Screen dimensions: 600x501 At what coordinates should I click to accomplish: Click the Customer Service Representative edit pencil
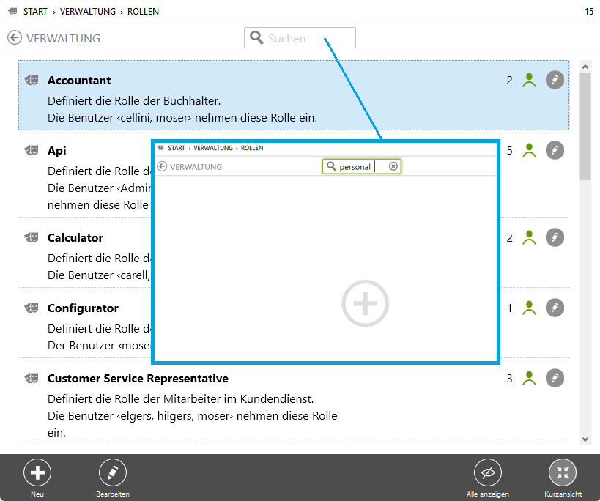pyautogui.click(x=555, y=379)
